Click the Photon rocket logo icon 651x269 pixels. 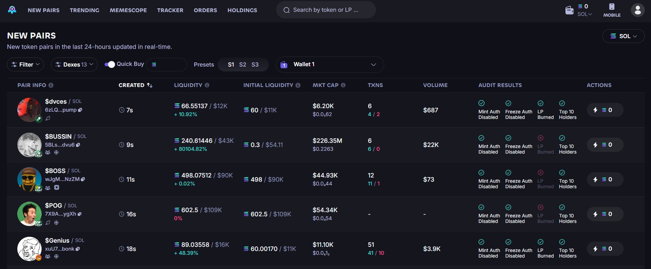[x=12, y=10]
